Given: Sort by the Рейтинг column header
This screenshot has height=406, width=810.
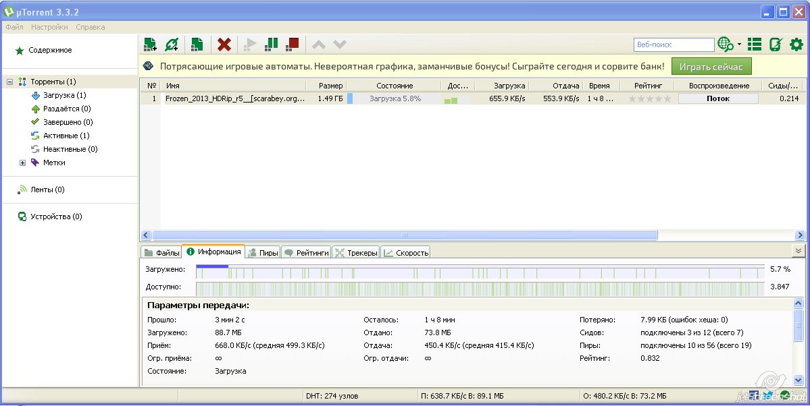Looking at the screenshot, I should pos(648,86).
